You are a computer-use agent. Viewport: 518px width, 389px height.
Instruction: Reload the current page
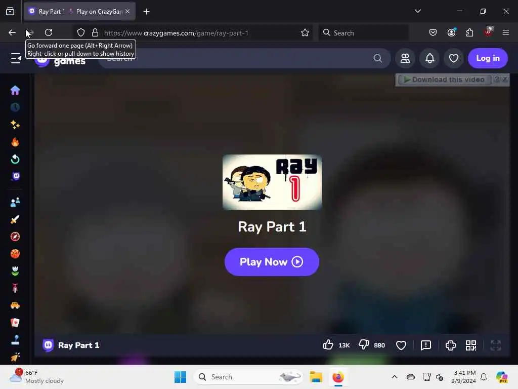49,32
